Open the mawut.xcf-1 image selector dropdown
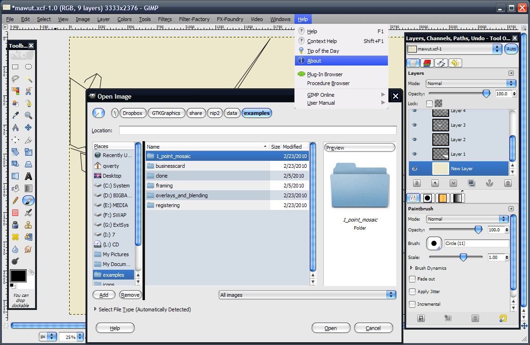This screenshot has width=530, height=345. [x=455, y=49]
